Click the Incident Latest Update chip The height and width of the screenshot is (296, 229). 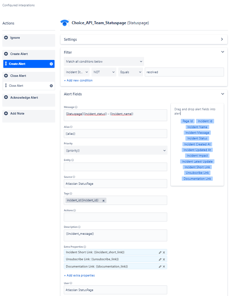click(x=197, y=161)
